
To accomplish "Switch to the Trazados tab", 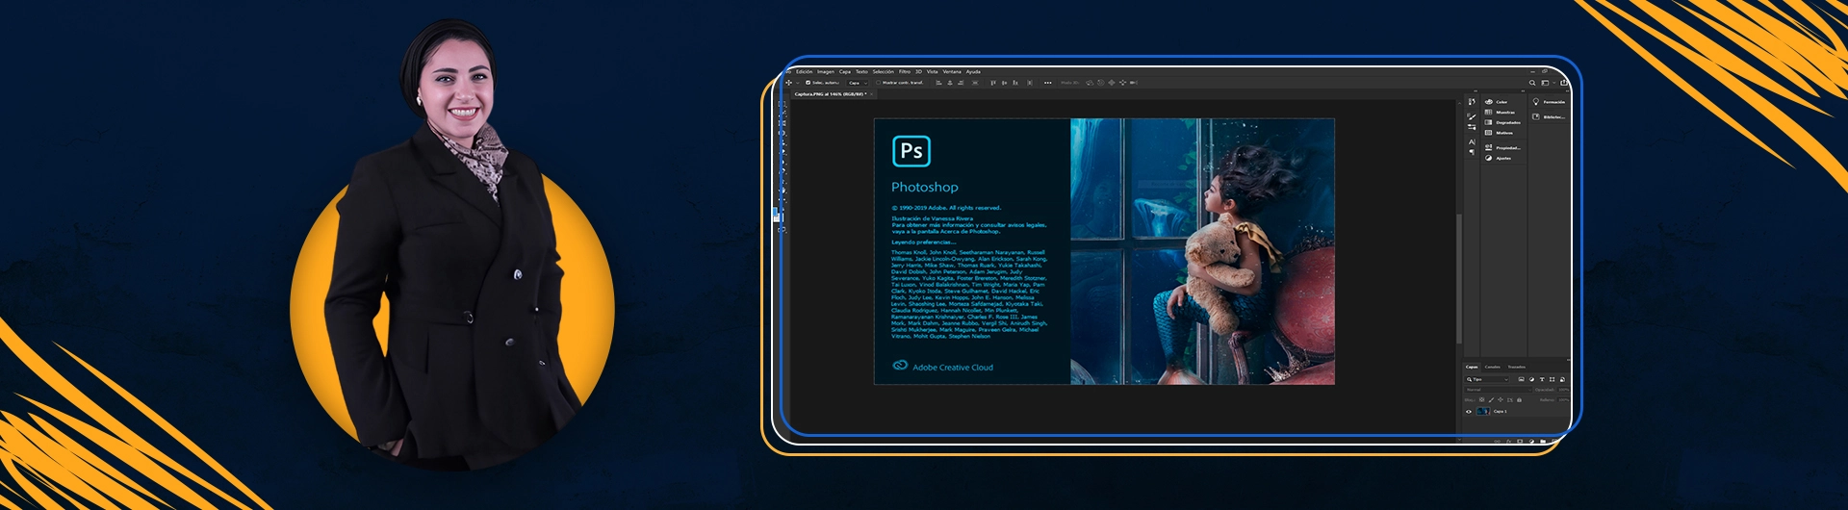I will click(x=1517, y=367).
